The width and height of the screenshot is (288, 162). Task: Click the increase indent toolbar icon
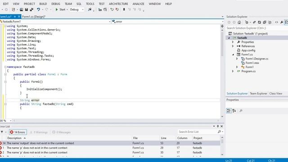tap(105, 9)
